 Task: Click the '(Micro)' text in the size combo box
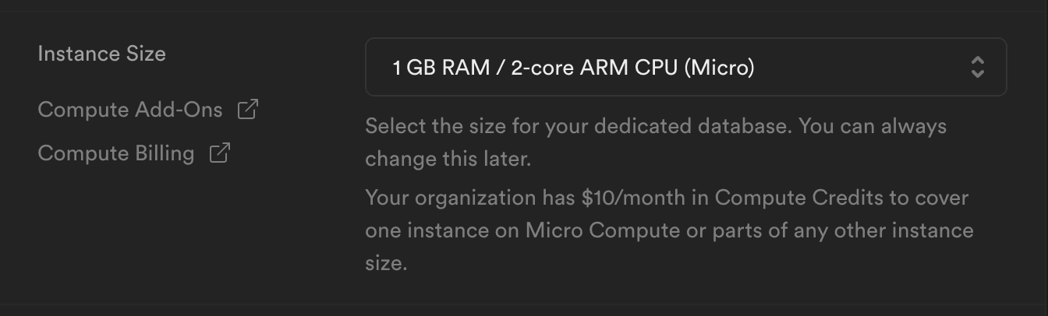[x=719, y=68]
